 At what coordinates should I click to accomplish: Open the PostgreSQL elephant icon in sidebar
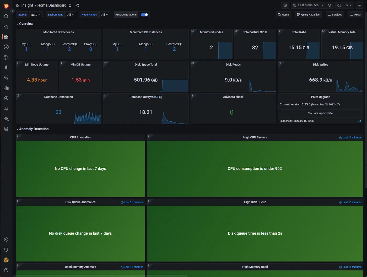point(6,78)
